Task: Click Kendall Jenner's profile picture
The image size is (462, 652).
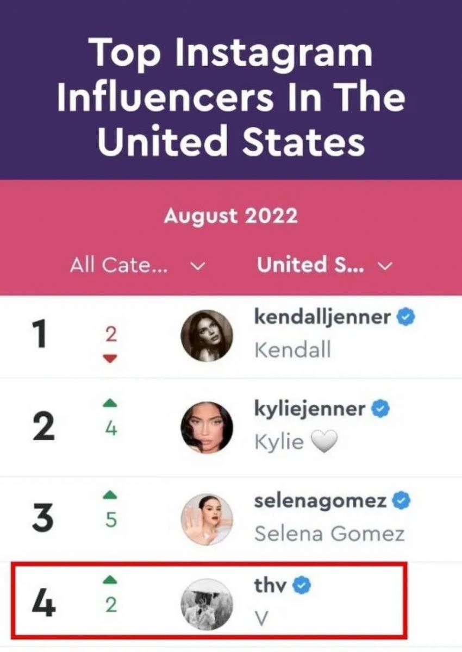Action: click(x=207, y=336)
